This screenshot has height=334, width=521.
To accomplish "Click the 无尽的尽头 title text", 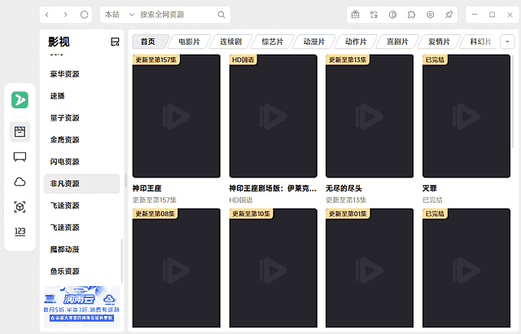I will (344, 188).
